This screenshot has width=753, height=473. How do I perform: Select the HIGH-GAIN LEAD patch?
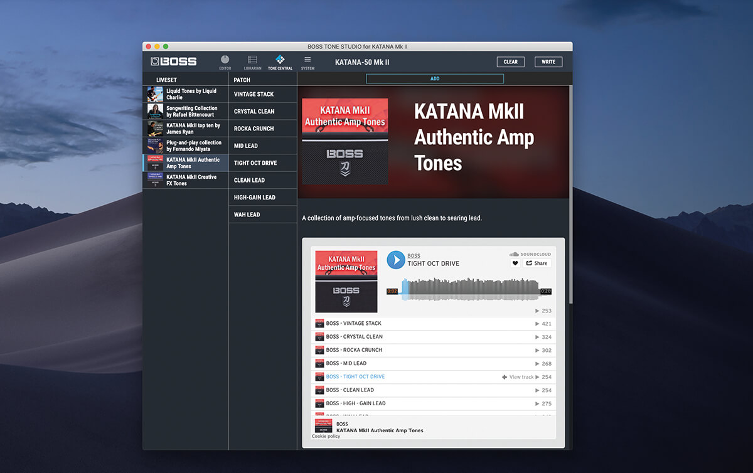[263, 197]
